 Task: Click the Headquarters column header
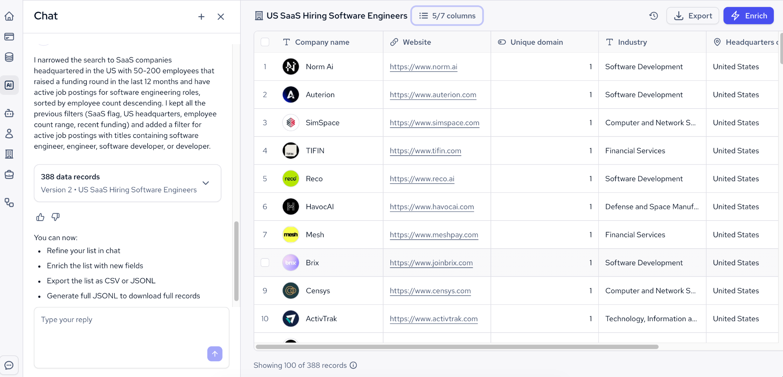tap(742, 42)
